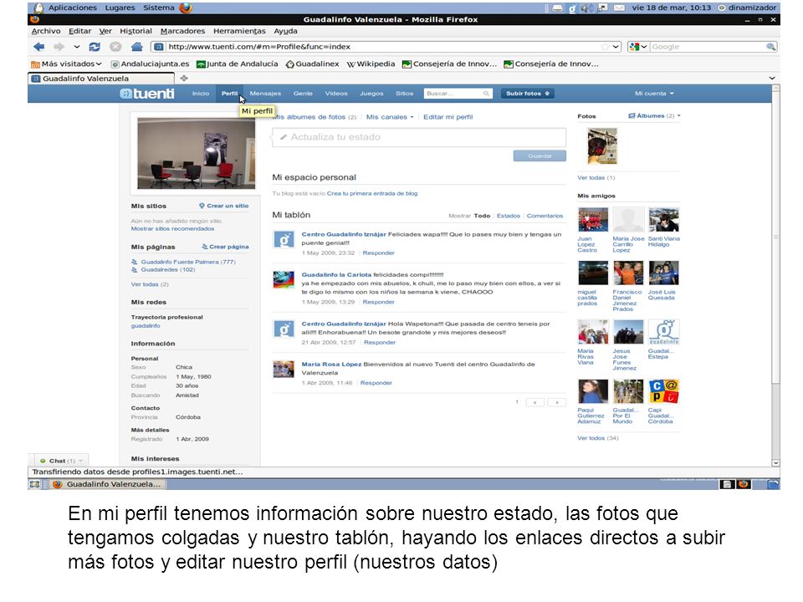Screen dimensions: 803x602
Task: Open the photo thumbnail under Fotos
Action: point(602,146)
